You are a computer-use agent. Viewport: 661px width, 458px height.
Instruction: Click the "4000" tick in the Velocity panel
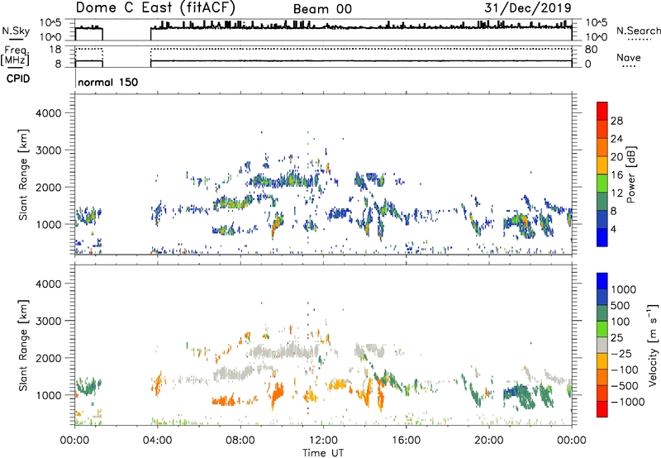(48, 284)
